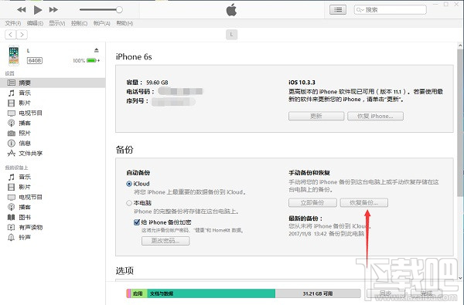Select the 本电脑 backup radio button
The image size is (464, 305).
click(x=129, y=203)
